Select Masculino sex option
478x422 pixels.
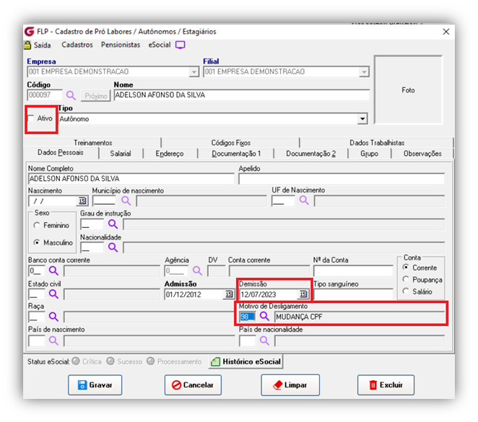coord(37,242)
